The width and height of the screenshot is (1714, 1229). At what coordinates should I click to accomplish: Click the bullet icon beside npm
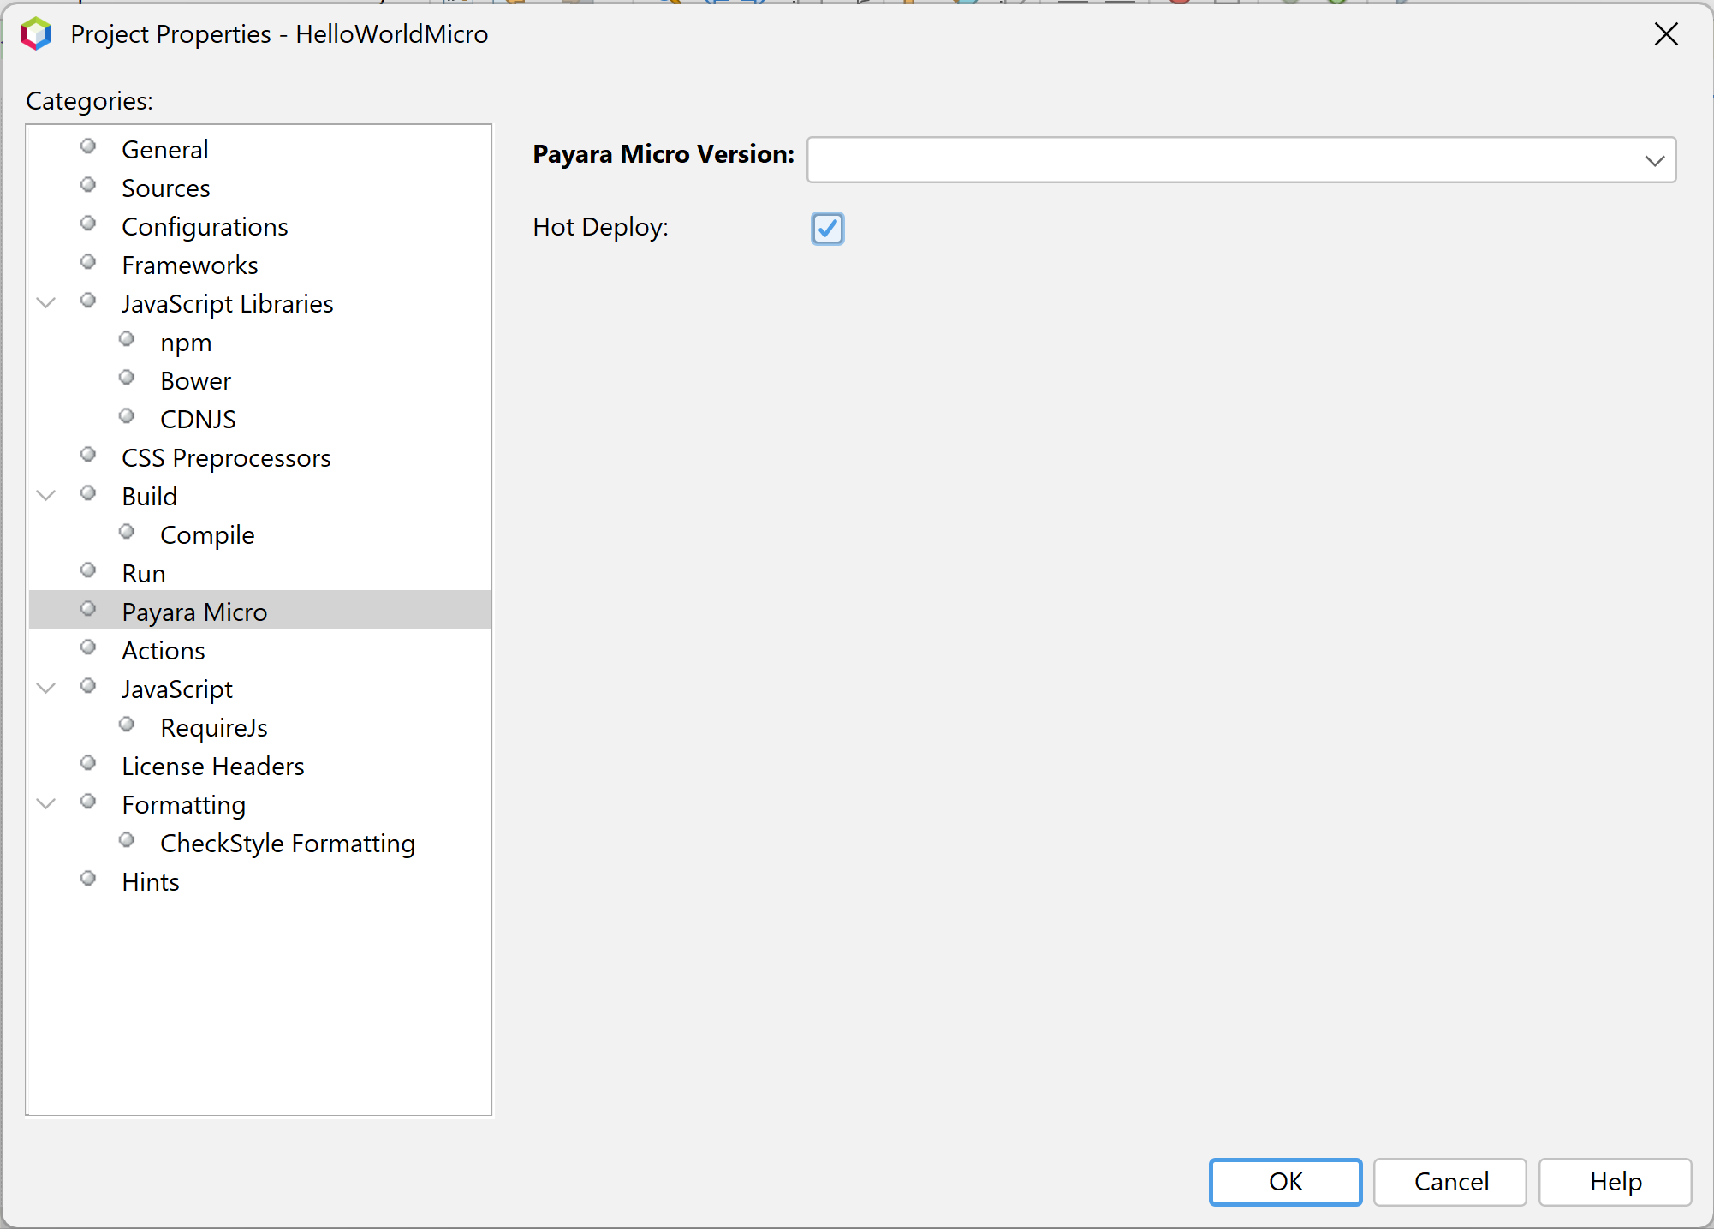pyautogui.click(x=127, y=339)
